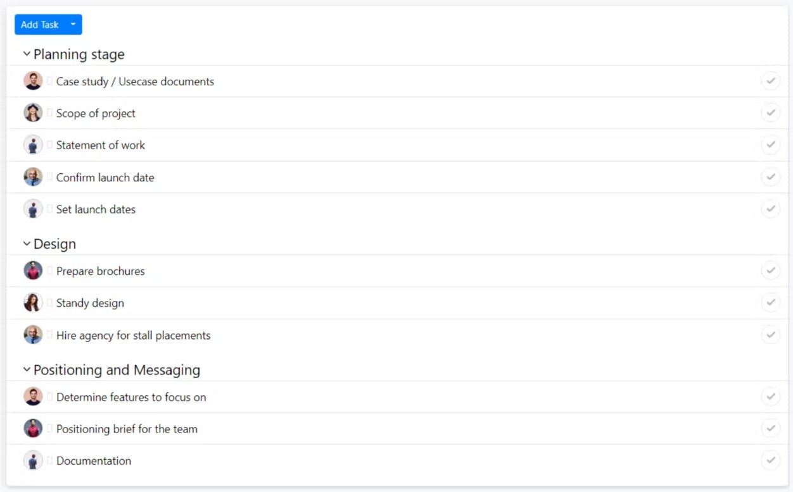Click avatar next to Positioning brief task

click(33, 429)
